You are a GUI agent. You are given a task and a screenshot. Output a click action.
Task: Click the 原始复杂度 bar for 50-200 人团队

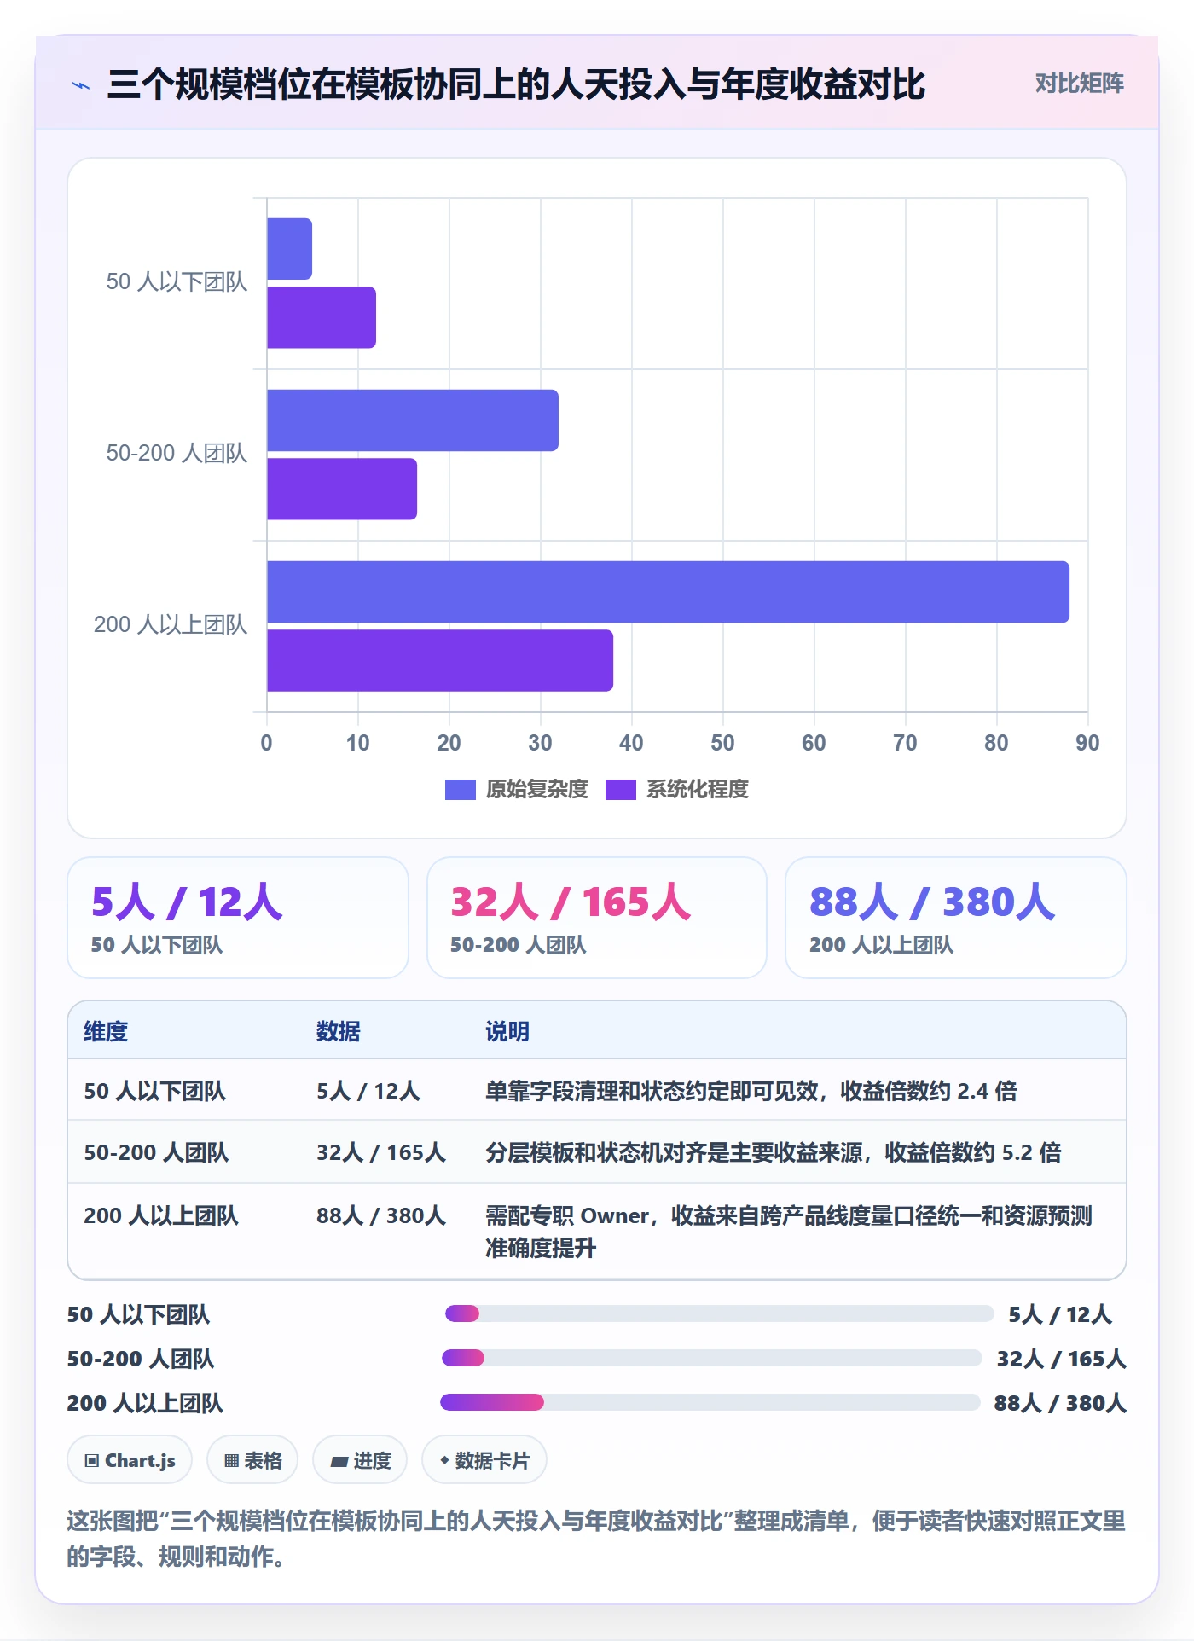pos(413,420)
